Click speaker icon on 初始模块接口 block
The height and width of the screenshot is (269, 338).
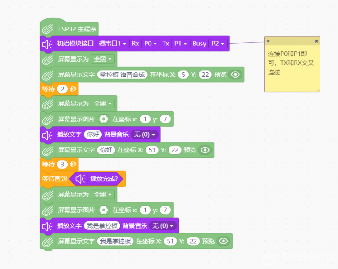(47, 44)
